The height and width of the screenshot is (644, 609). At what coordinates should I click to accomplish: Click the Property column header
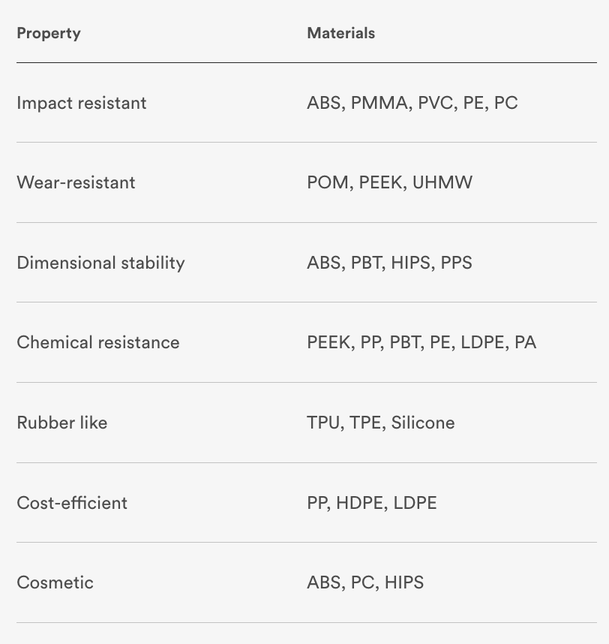(49, 33)
